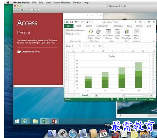The width and height of the screenshot is (157, 138).
Task: Click the VMware snapshot toolbar icon
Action: (22, 10)
